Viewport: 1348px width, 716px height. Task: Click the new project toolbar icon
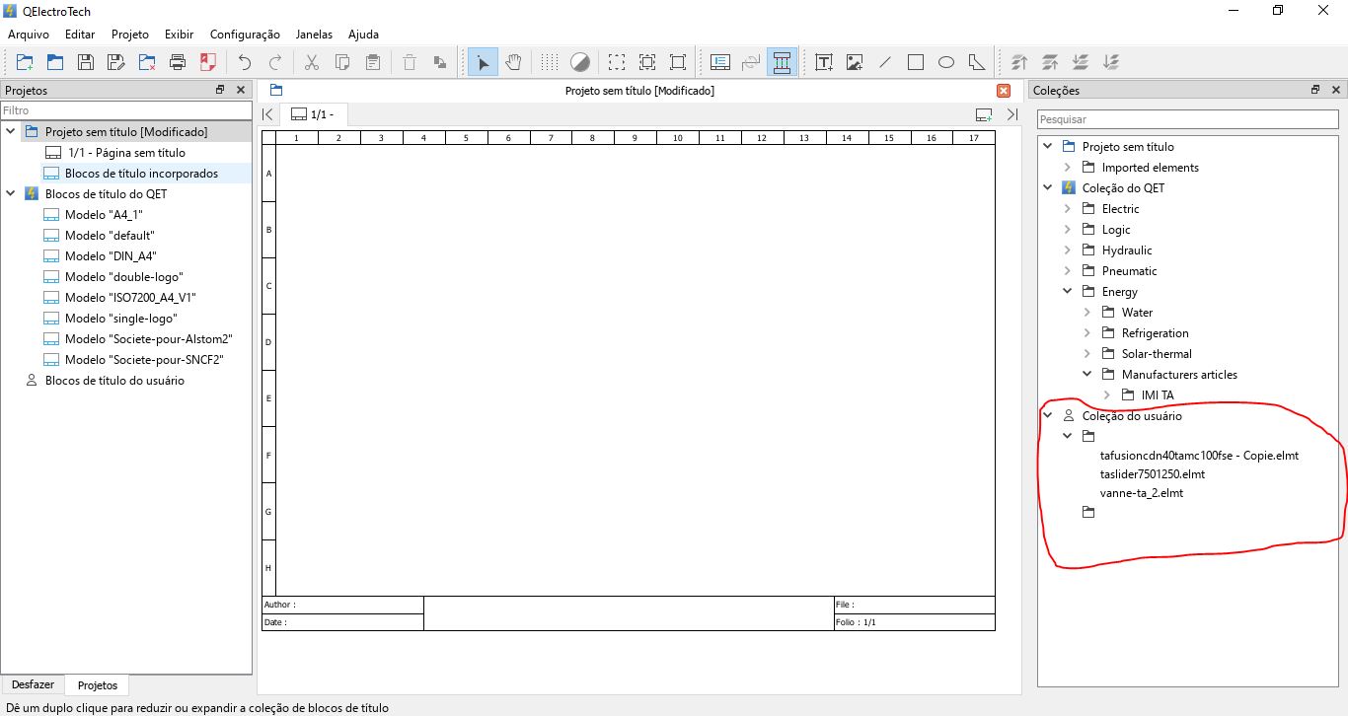[x=25, y=63]
